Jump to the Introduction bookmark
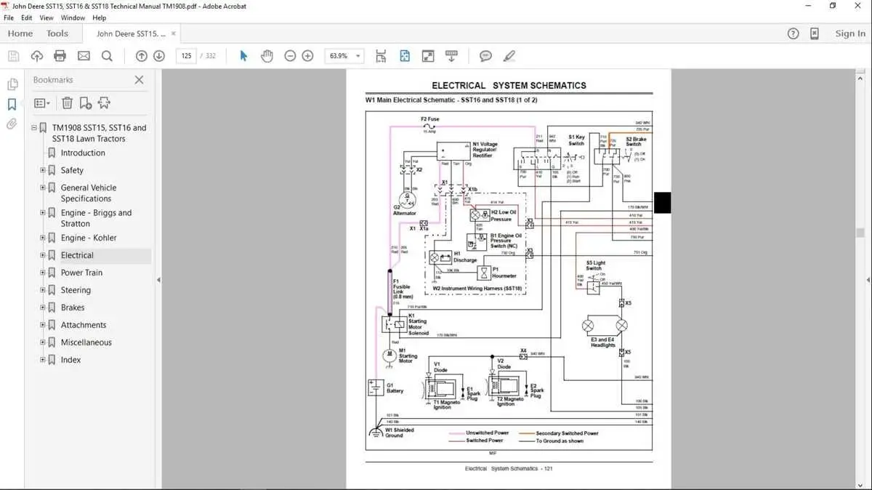The image size is (872, 490). (x=83, y=153)
